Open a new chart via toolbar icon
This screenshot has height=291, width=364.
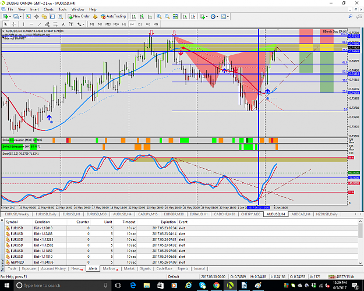(x=5, y=16)
